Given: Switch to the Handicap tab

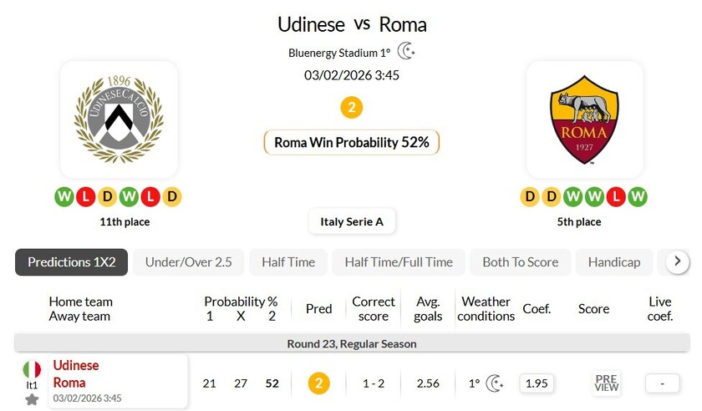Looking at the screenshot, I should pyautogui.click(x=614, y=262).
